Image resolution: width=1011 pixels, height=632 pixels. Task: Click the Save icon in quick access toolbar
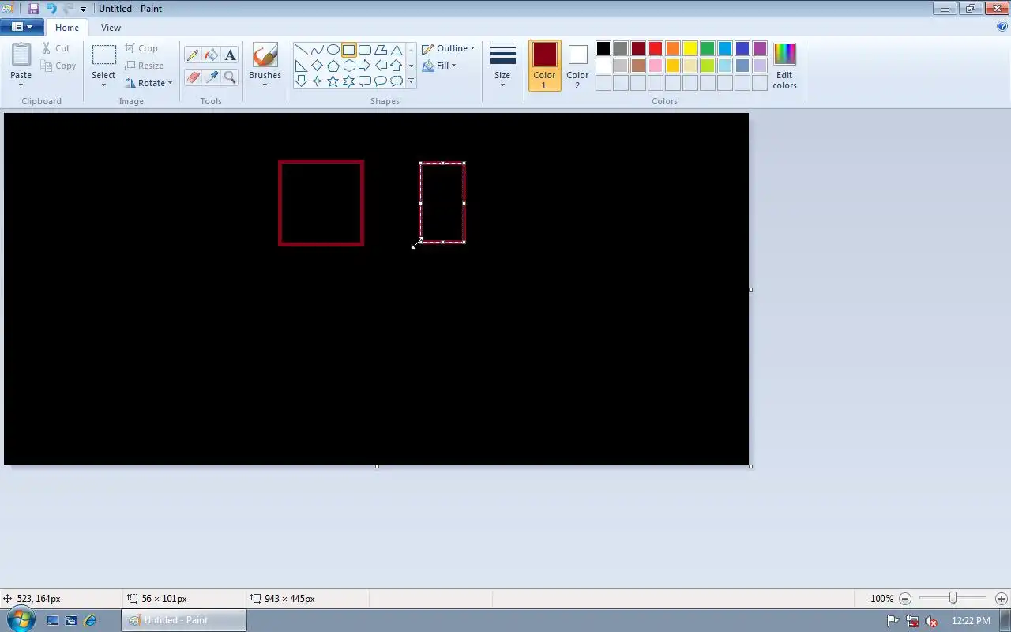[33, 9]
